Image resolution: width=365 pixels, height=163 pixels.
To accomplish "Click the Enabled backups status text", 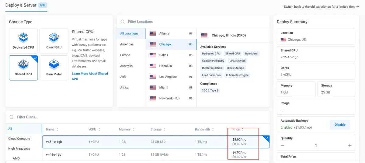I will point(287,127).
